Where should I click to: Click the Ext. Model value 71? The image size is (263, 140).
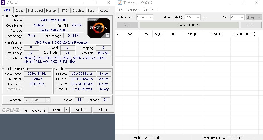pyautogui.click(x=68, y=53)
